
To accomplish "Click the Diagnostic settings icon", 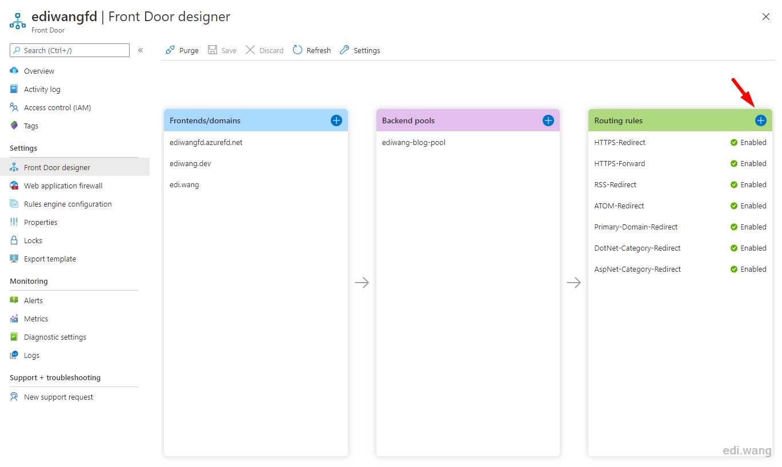I will (14, 337).
